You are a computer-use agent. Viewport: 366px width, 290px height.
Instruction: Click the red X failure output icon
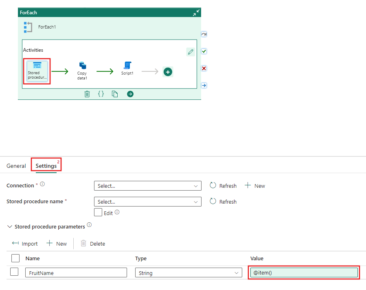tap(204, 68)
